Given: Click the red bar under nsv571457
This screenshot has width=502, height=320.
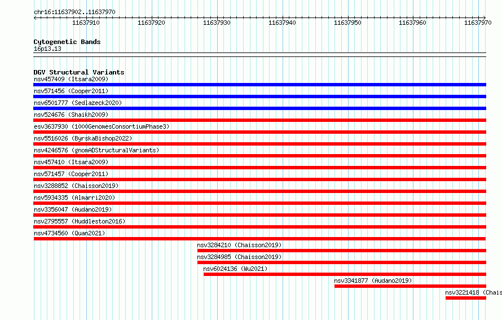Looking at the screenshot, I should pos(259,179).
